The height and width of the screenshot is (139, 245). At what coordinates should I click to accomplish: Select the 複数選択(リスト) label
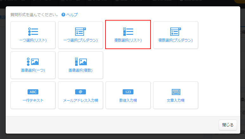tap(128, 40)
